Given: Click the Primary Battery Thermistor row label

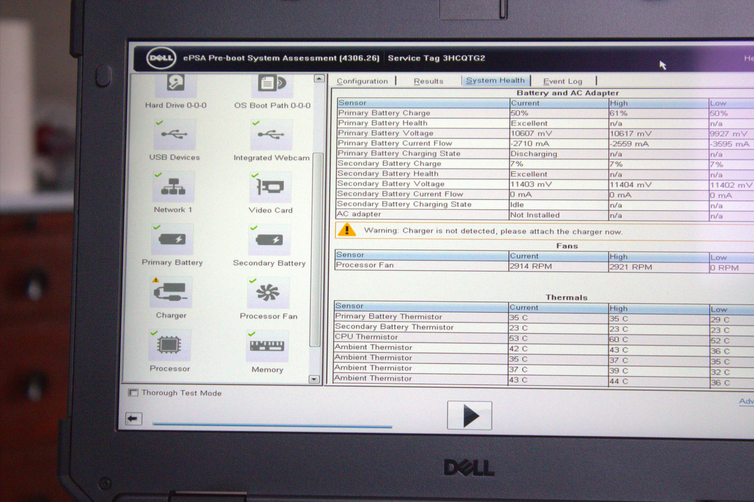Looking at the screenshot, I should 389,317.
